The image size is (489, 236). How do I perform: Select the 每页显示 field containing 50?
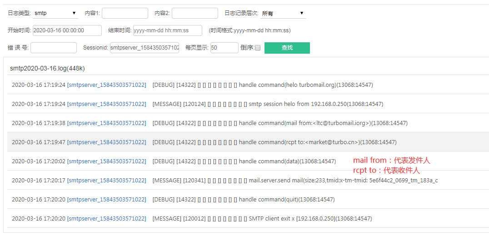coord(224,48)
